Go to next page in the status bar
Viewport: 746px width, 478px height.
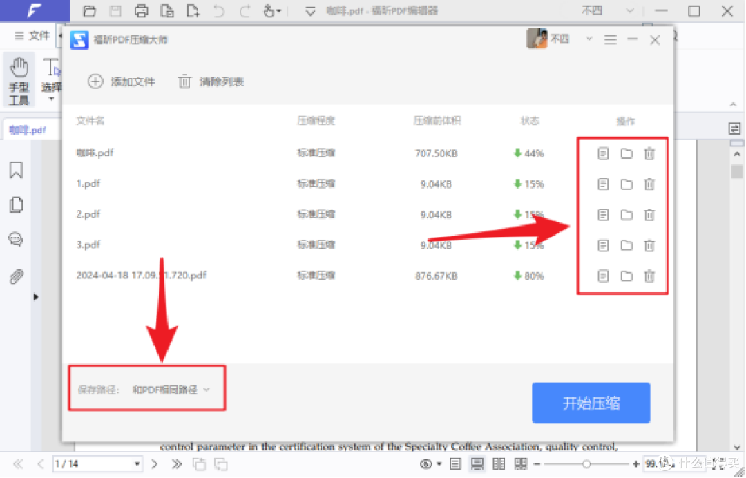tap(154, 463)
